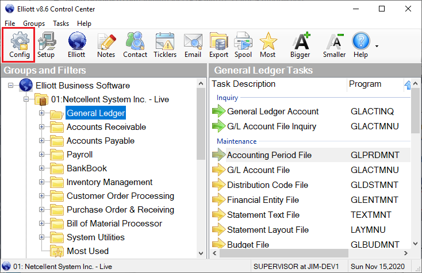Select Customer Order Processing folder
The height and width of the screenshot is (273, 422).
click(120, 196)
